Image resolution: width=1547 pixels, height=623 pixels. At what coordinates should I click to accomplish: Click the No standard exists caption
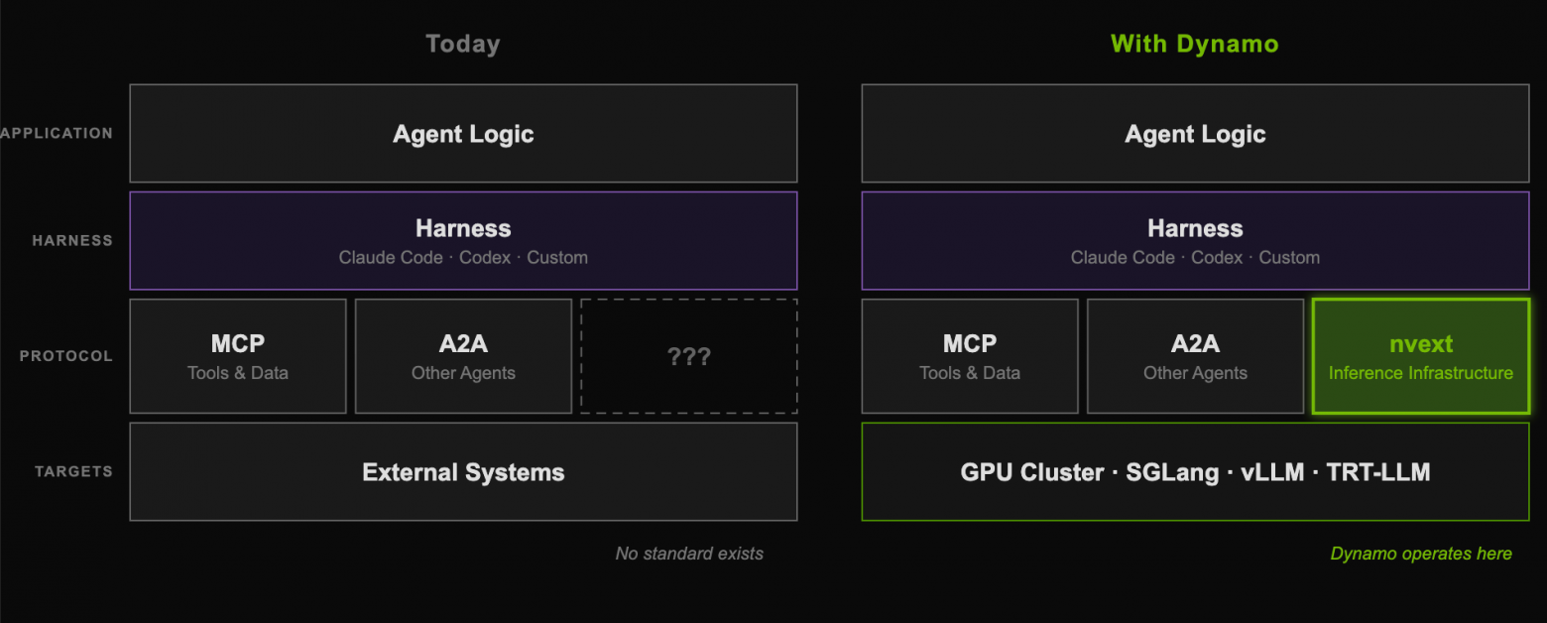pos(689,554)
